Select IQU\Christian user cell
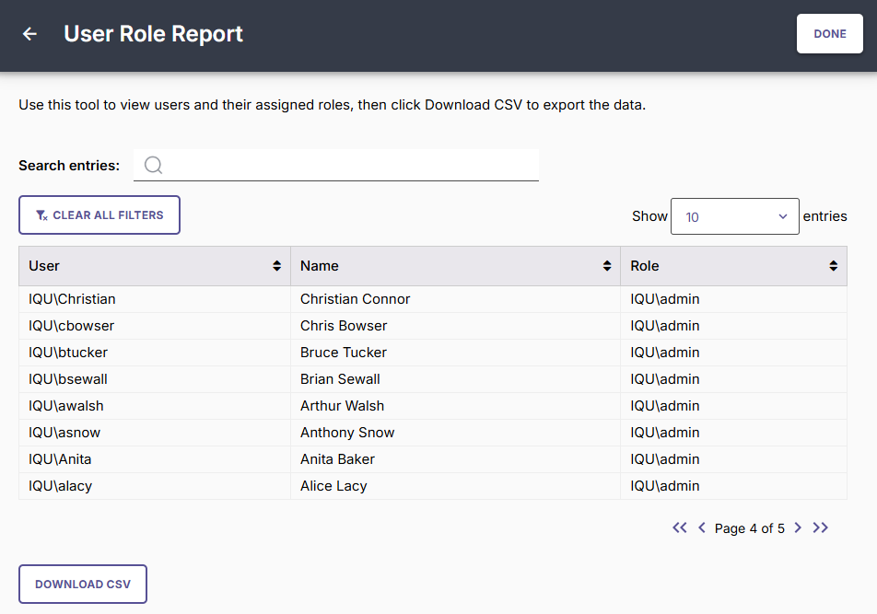Viewport: 877px width, 614px height. tap(155, 299)
